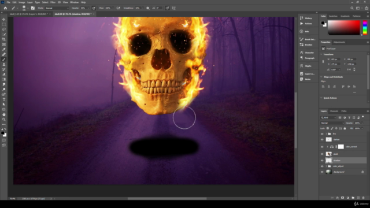This screenshot has width=370, height=208.
Task: Click the create new group button
Action: click(x=353, y=198)
